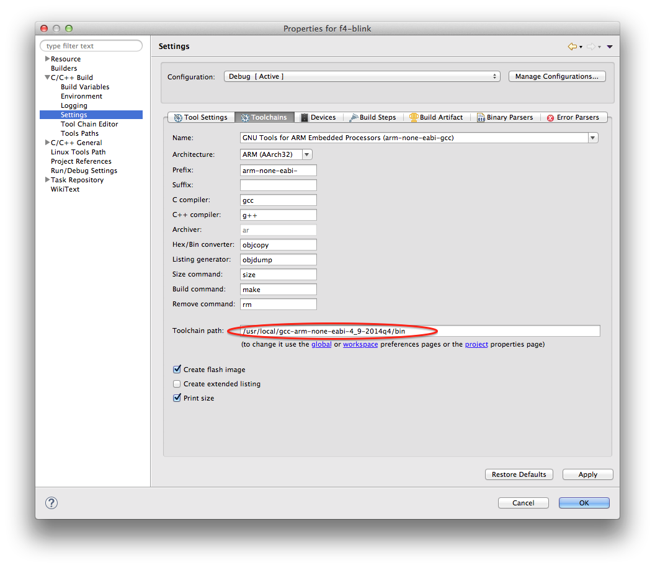655x568 pixels.
Task: Open the workspace preferences link
Action: tap(360, 344)
